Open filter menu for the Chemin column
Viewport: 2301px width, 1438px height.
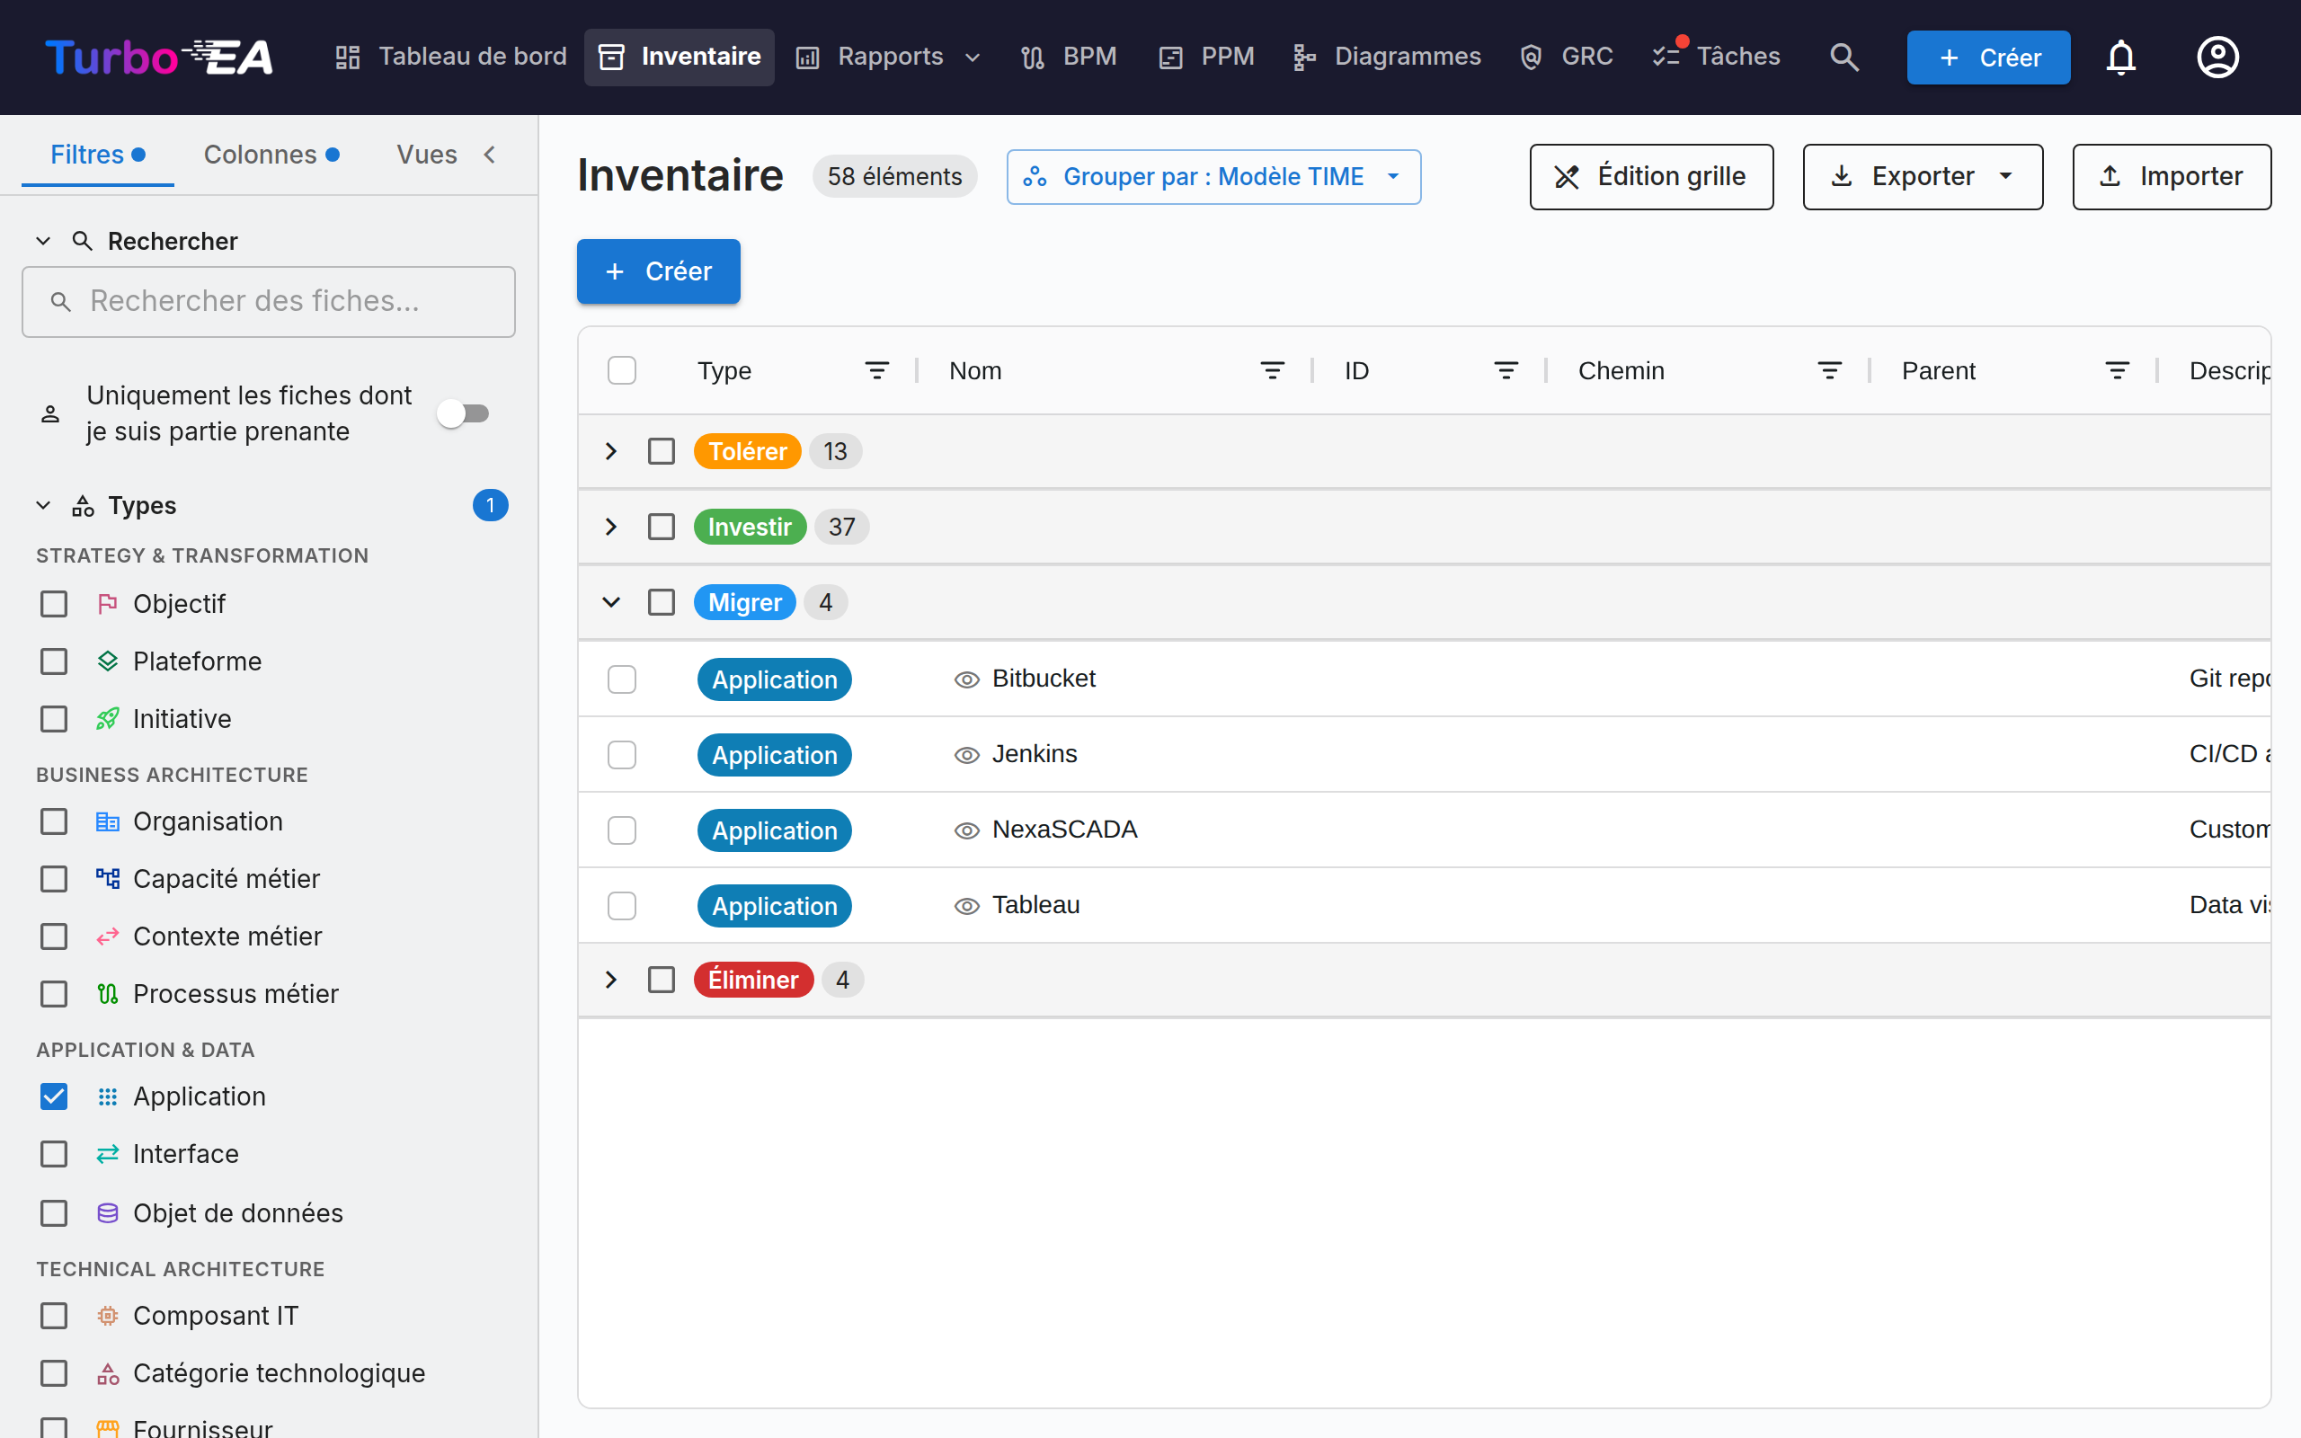tap(1829, 371)
